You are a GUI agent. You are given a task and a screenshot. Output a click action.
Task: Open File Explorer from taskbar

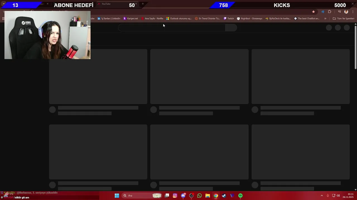(x=208, y=196)
